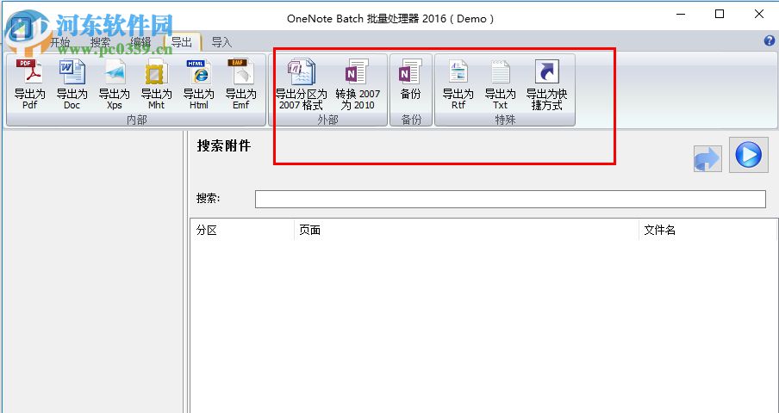Viewport: 779px width, 413px height.
Task: Pick the Export as Emf icon
Action: pos(241,83)
